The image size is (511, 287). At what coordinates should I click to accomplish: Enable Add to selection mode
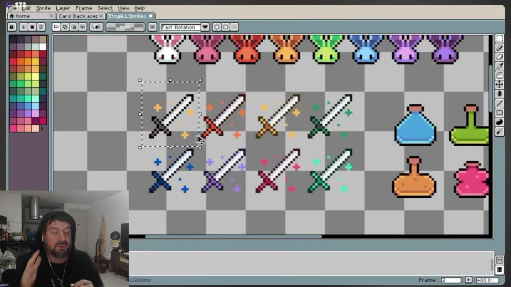(65, 27)
